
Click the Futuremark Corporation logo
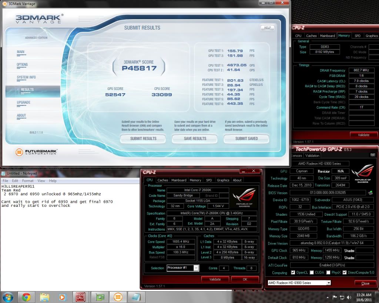36,152
